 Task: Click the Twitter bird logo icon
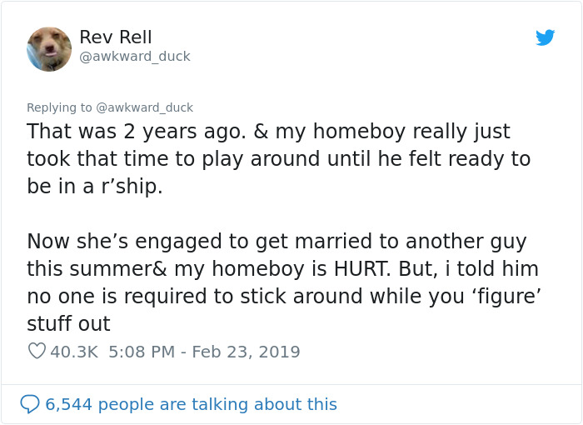point(546,37)
